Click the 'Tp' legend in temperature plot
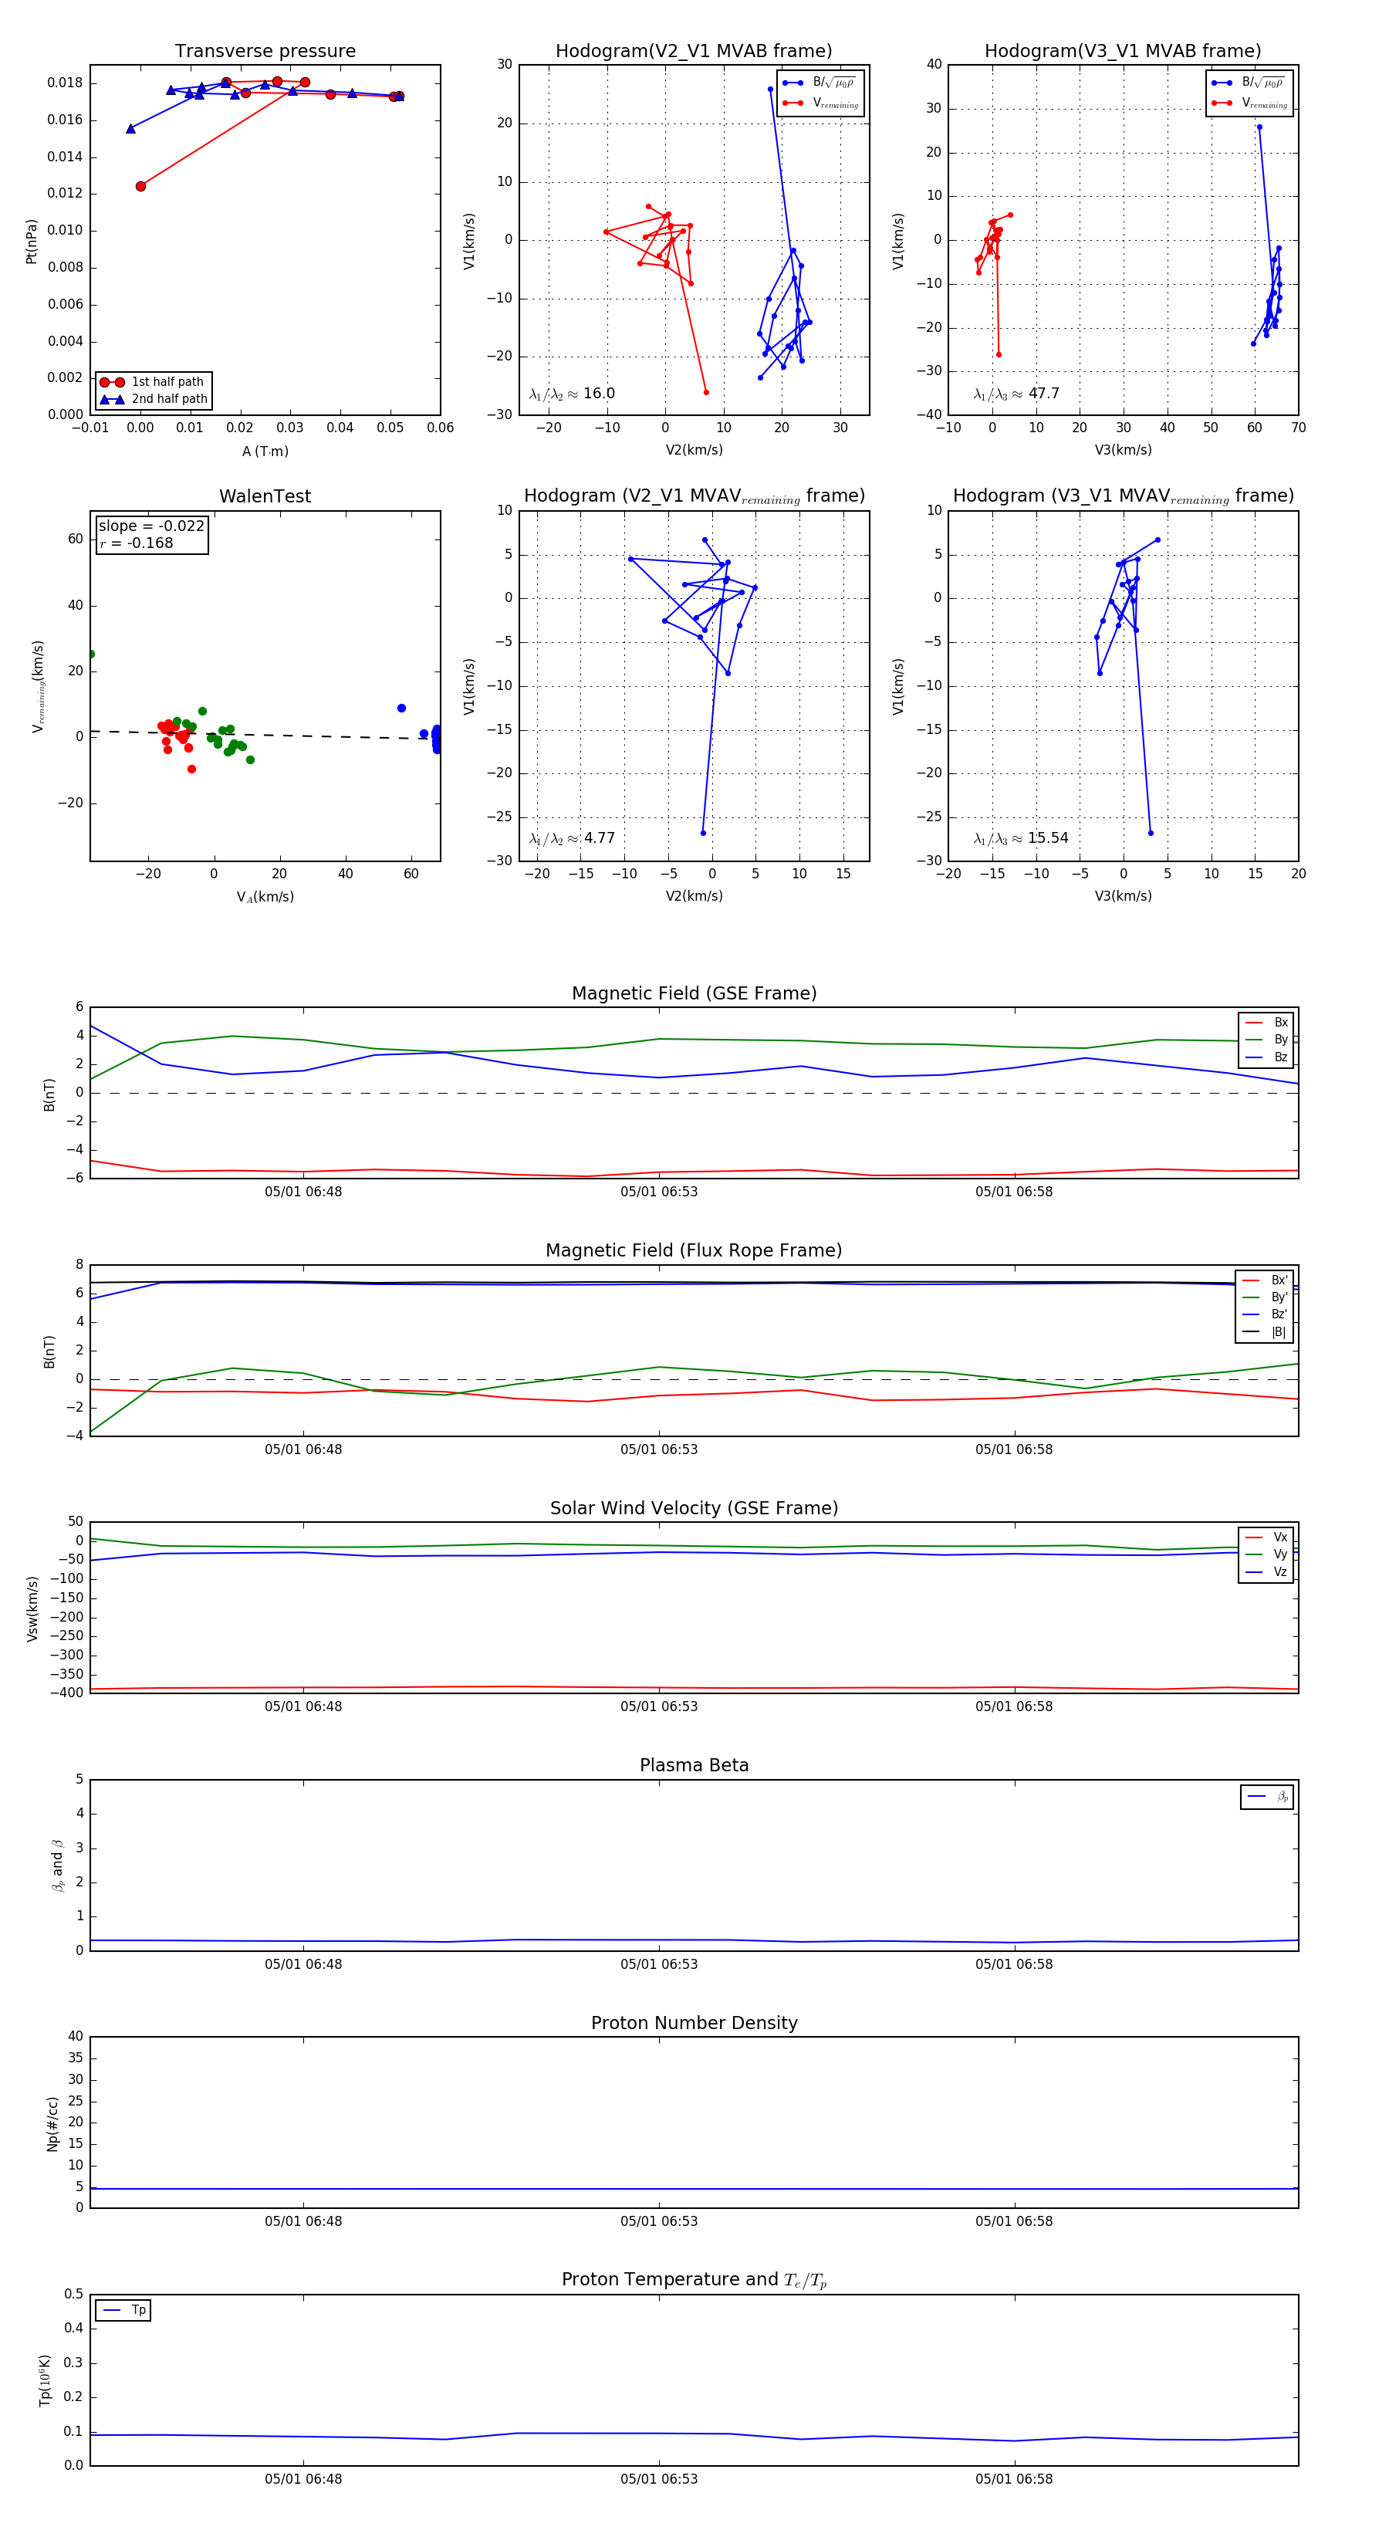 coord(123,2310)
